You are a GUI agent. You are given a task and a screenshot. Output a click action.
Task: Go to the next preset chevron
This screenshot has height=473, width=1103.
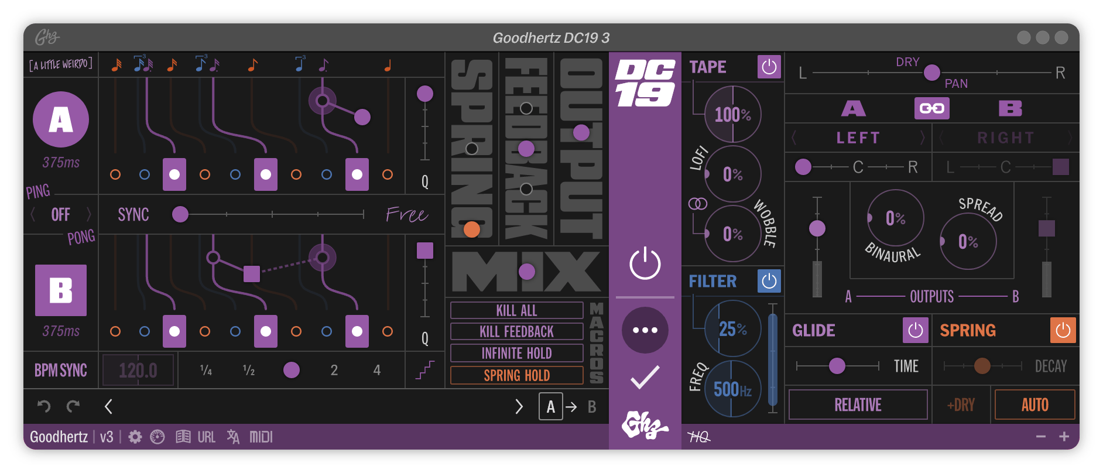519,406
